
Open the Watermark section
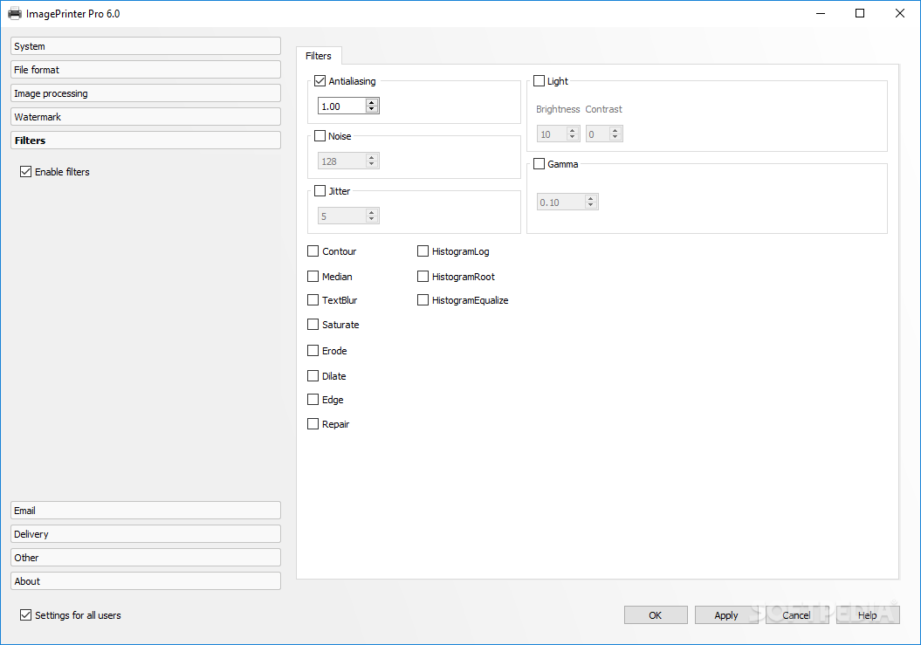pos(146,116)
